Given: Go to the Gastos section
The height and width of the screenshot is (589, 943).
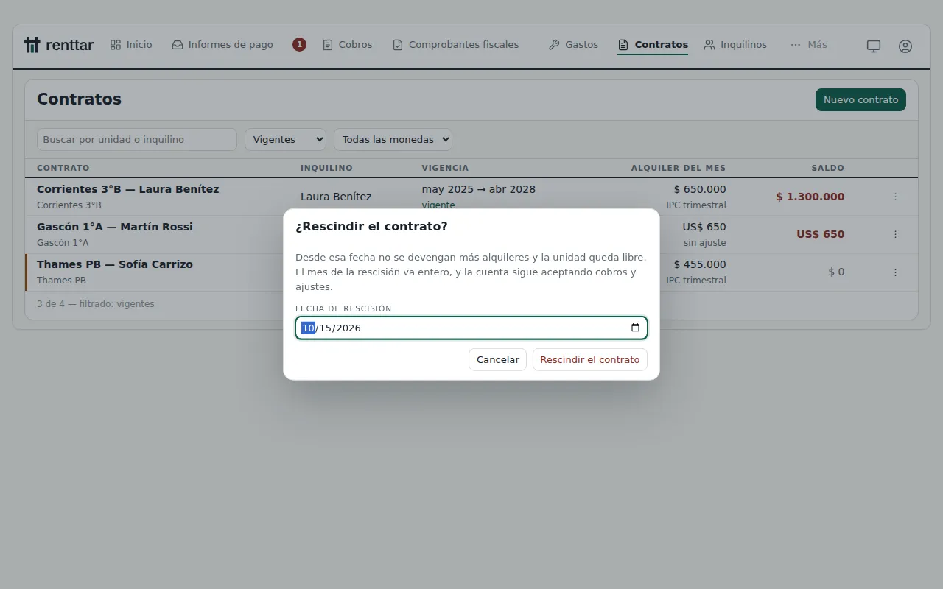Looking at the screenshot, I should pyautogui.click(x=574, y=45).
